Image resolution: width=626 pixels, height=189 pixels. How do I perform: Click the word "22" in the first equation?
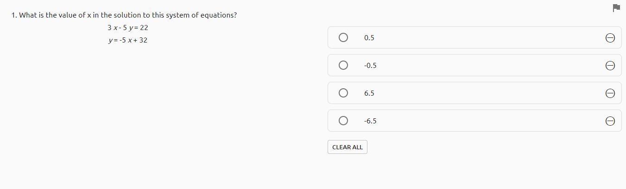pos(144,28)
